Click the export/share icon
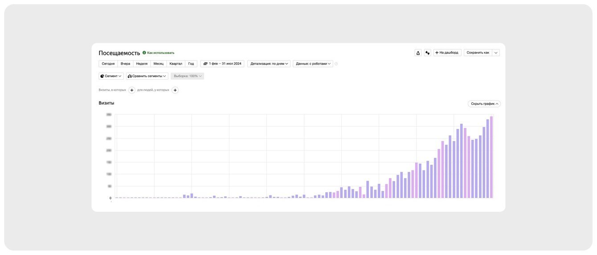 click(418, 53)
